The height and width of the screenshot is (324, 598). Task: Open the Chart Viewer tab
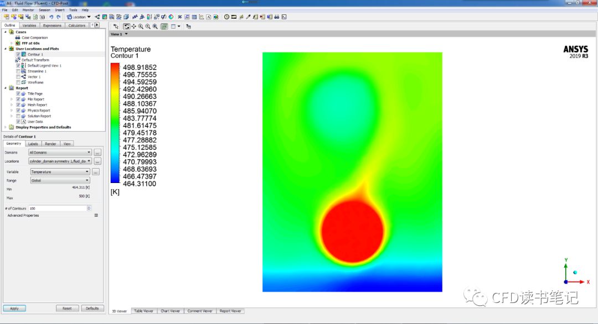click(x=170, y=311)
